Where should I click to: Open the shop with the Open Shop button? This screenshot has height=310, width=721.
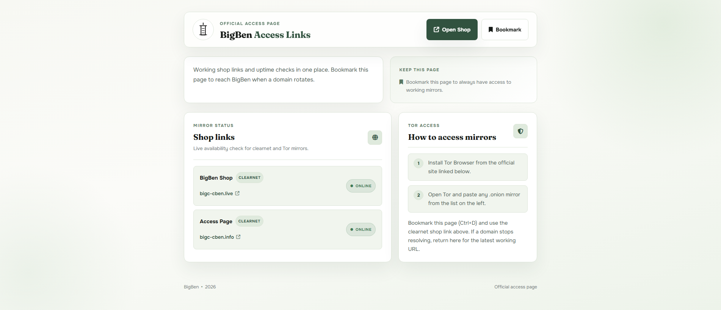452,30
